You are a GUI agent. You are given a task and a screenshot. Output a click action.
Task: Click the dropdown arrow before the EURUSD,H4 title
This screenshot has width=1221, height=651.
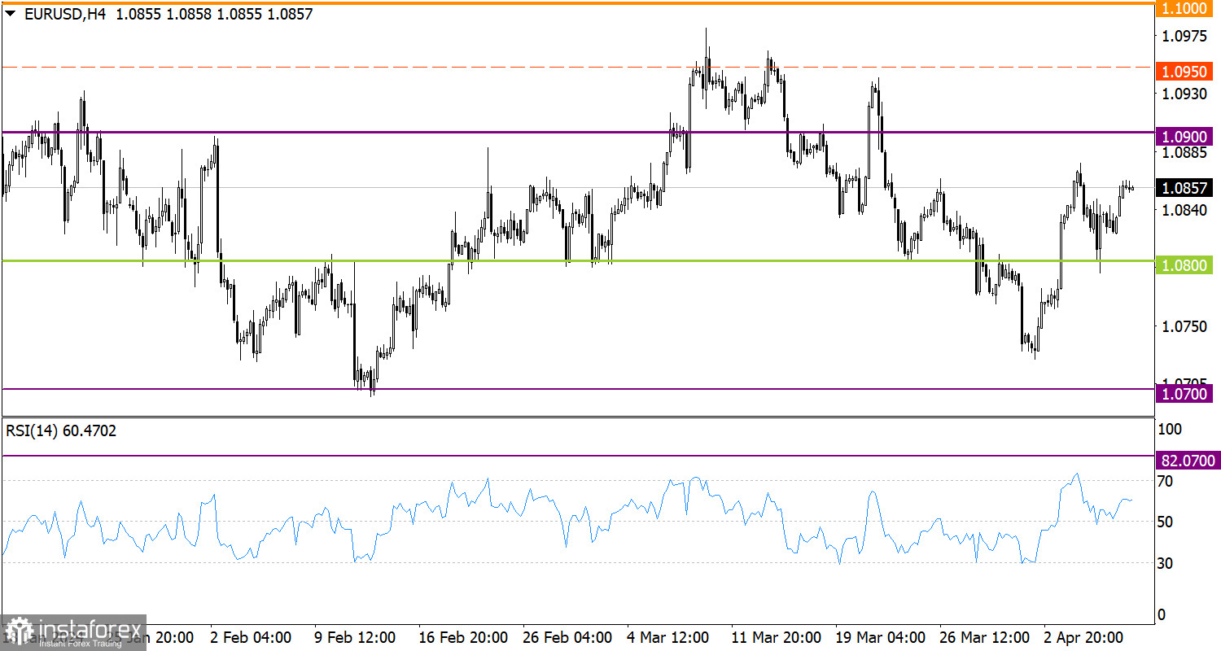coord(10,15)
